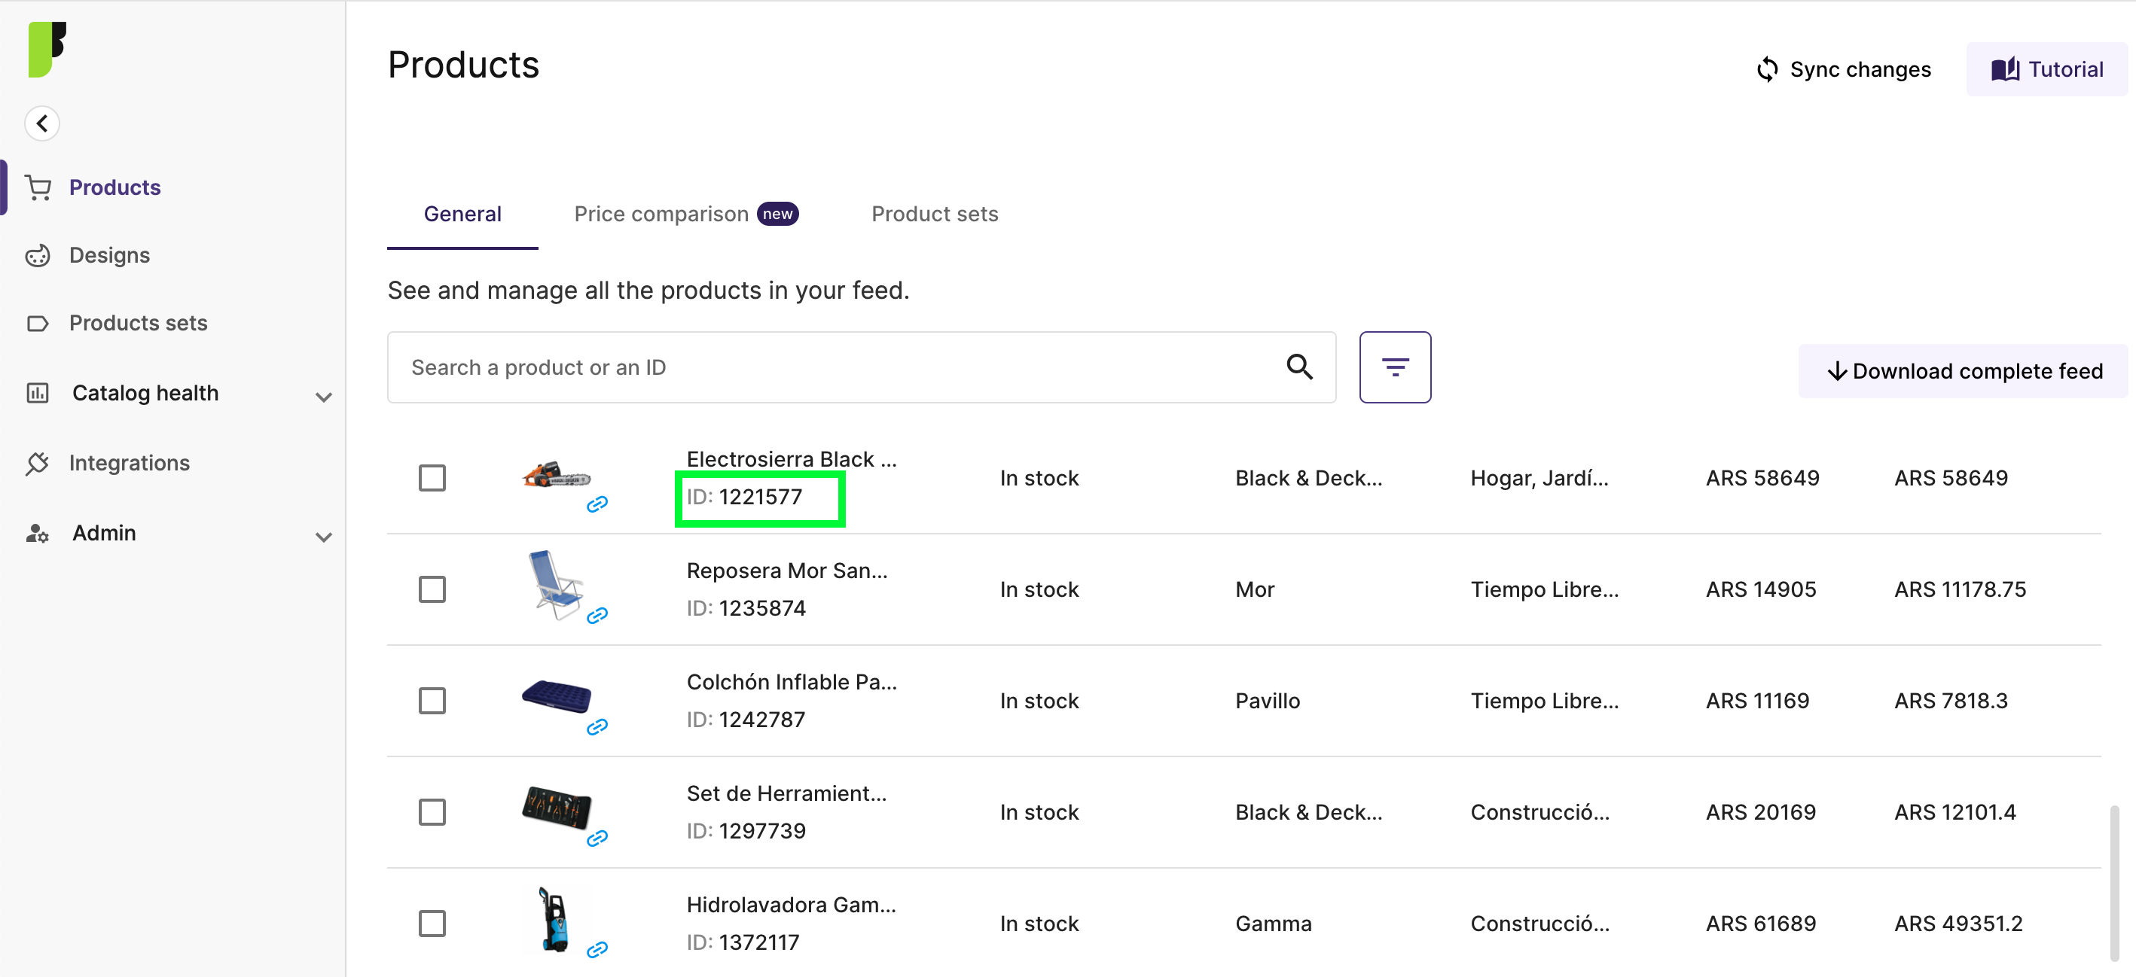Click In stock on Hidrolavadora row
This screenshot has height=977, width=2136.
coord(1039,924)
